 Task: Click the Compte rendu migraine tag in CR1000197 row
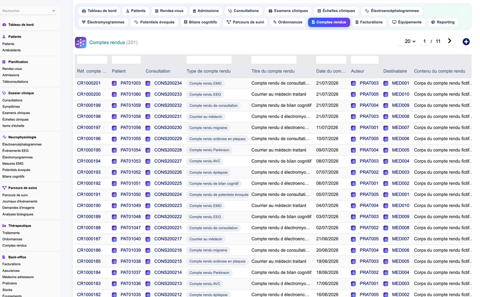(208, 128)
